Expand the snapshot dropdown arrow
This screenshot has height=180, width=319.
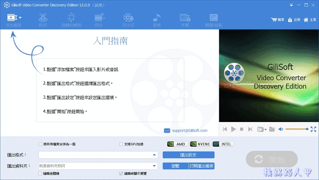point(266,129)
